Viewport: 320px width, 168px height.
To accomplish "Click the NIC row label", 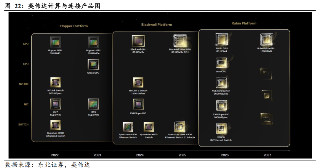I will click(x=26, y=104).
